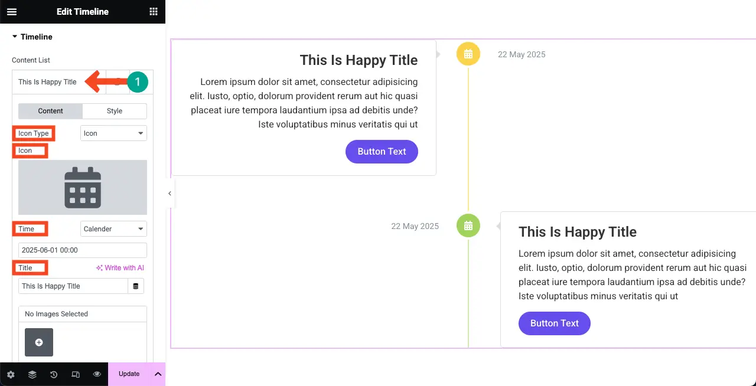Click the date field showing 2025-06-01 00:00

tap(83, 250)
